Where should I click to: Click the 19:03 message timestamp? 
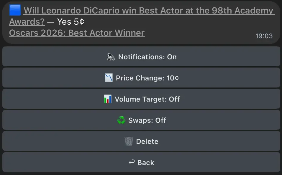(264, 36)
